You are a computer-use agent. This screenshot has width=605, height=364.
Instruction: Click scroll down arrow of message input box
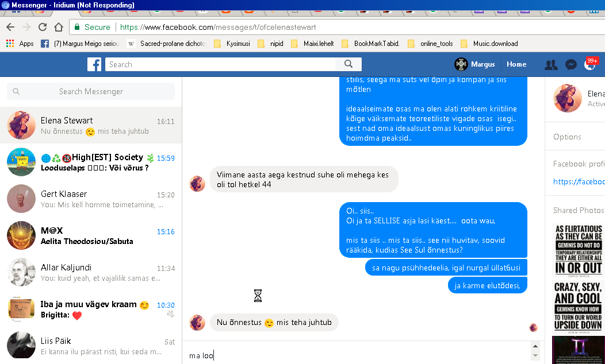(x=535, y=355)
